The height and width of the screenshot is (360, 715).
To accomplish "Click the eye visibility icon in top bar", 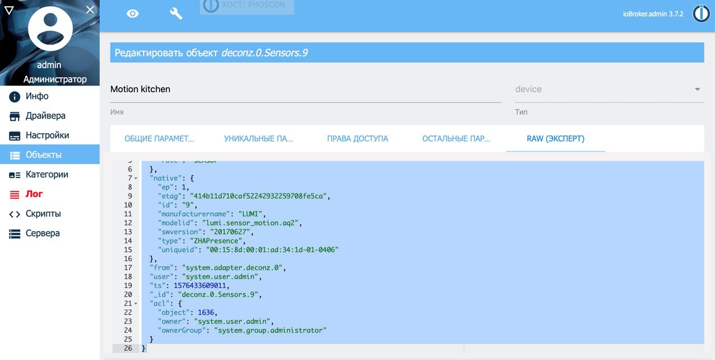I will [x=132, y=13].
